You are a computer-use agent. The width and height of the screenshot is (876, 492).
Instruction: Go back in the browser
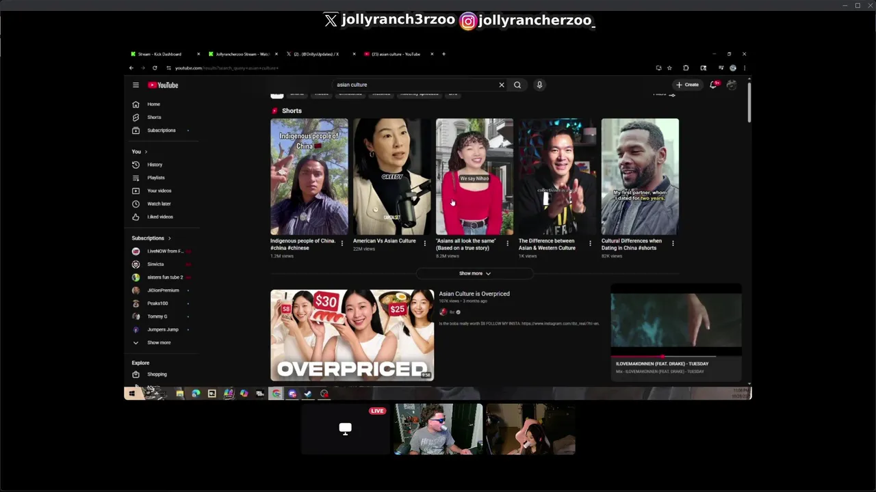click(x=131, y=68)
